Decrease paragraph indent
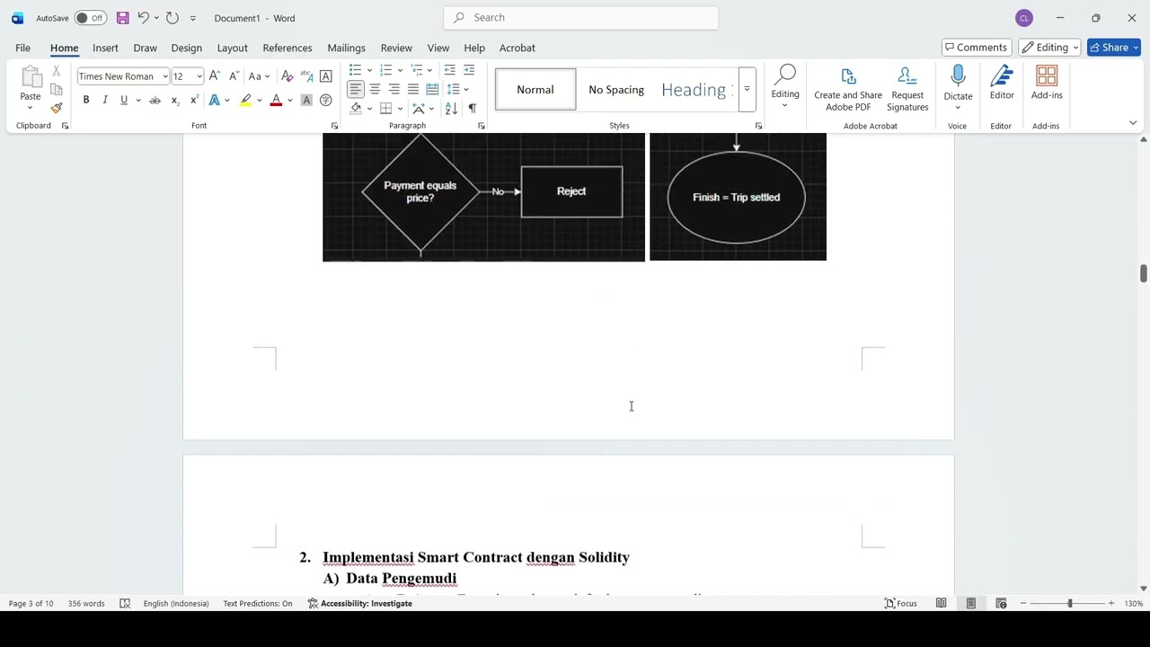The image size is (1150, 647). click(x=449, y=70)
